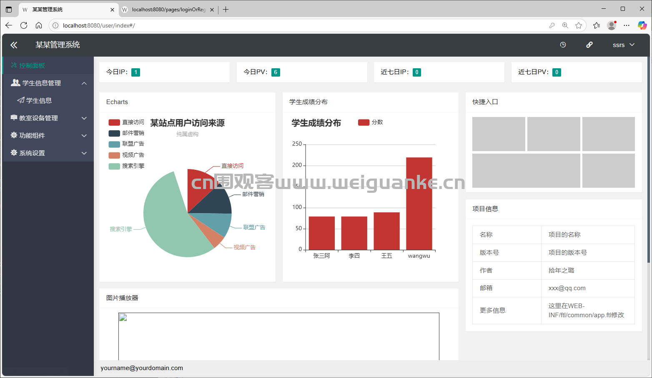
Task: Open the 学生信息 submenu item
Action: click(48, 100)
